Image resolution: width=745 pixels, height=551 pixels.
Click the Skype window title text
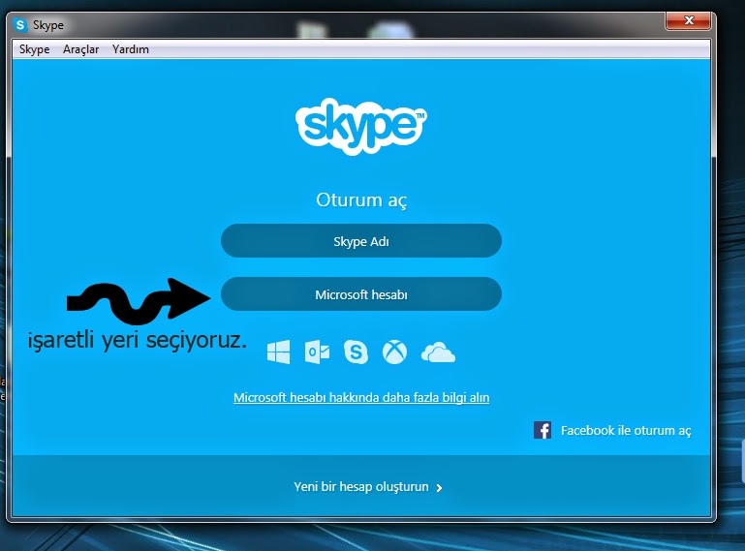(x=48, y=25)
